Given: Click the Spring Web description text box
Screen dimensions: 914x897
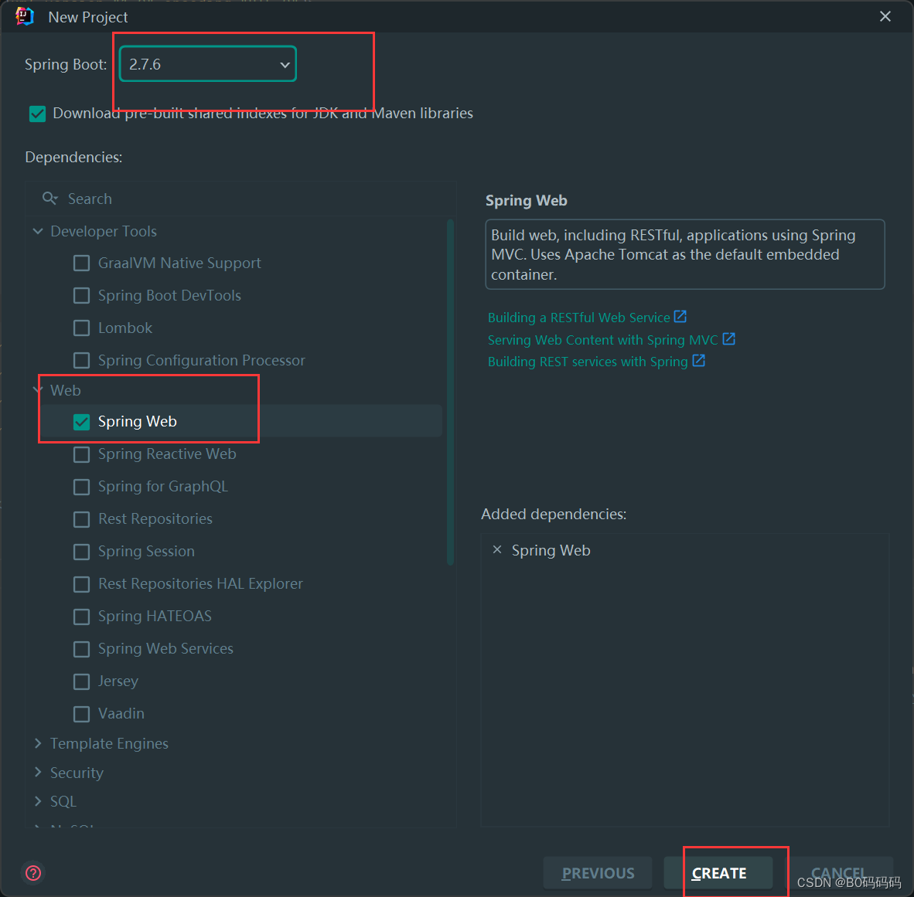Looking at the screenshot, I should point(685,254).
